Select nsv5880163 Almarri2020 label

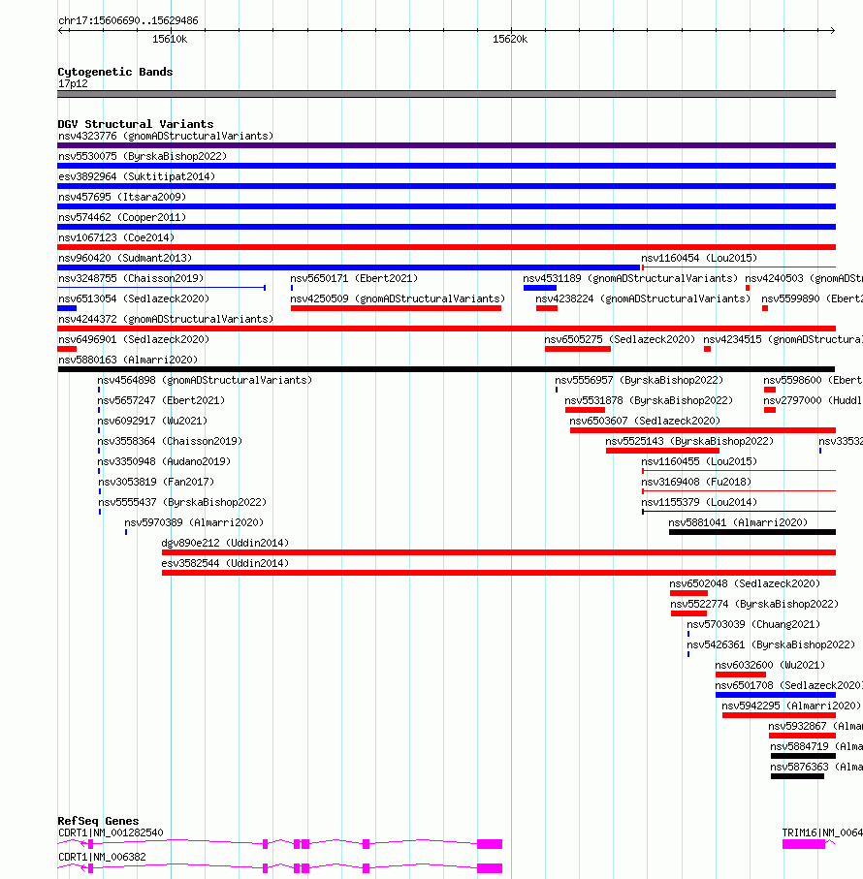(128, 360)
